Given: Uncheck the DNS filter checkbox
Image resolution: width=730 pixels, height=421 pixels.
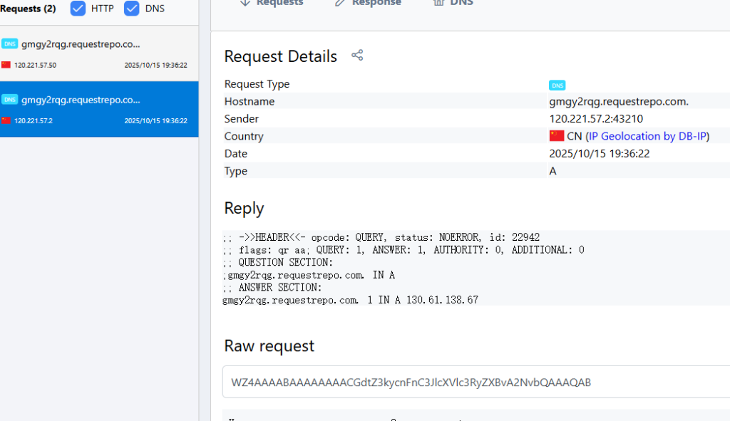Looking at the screenshot, I should point(131,9).
